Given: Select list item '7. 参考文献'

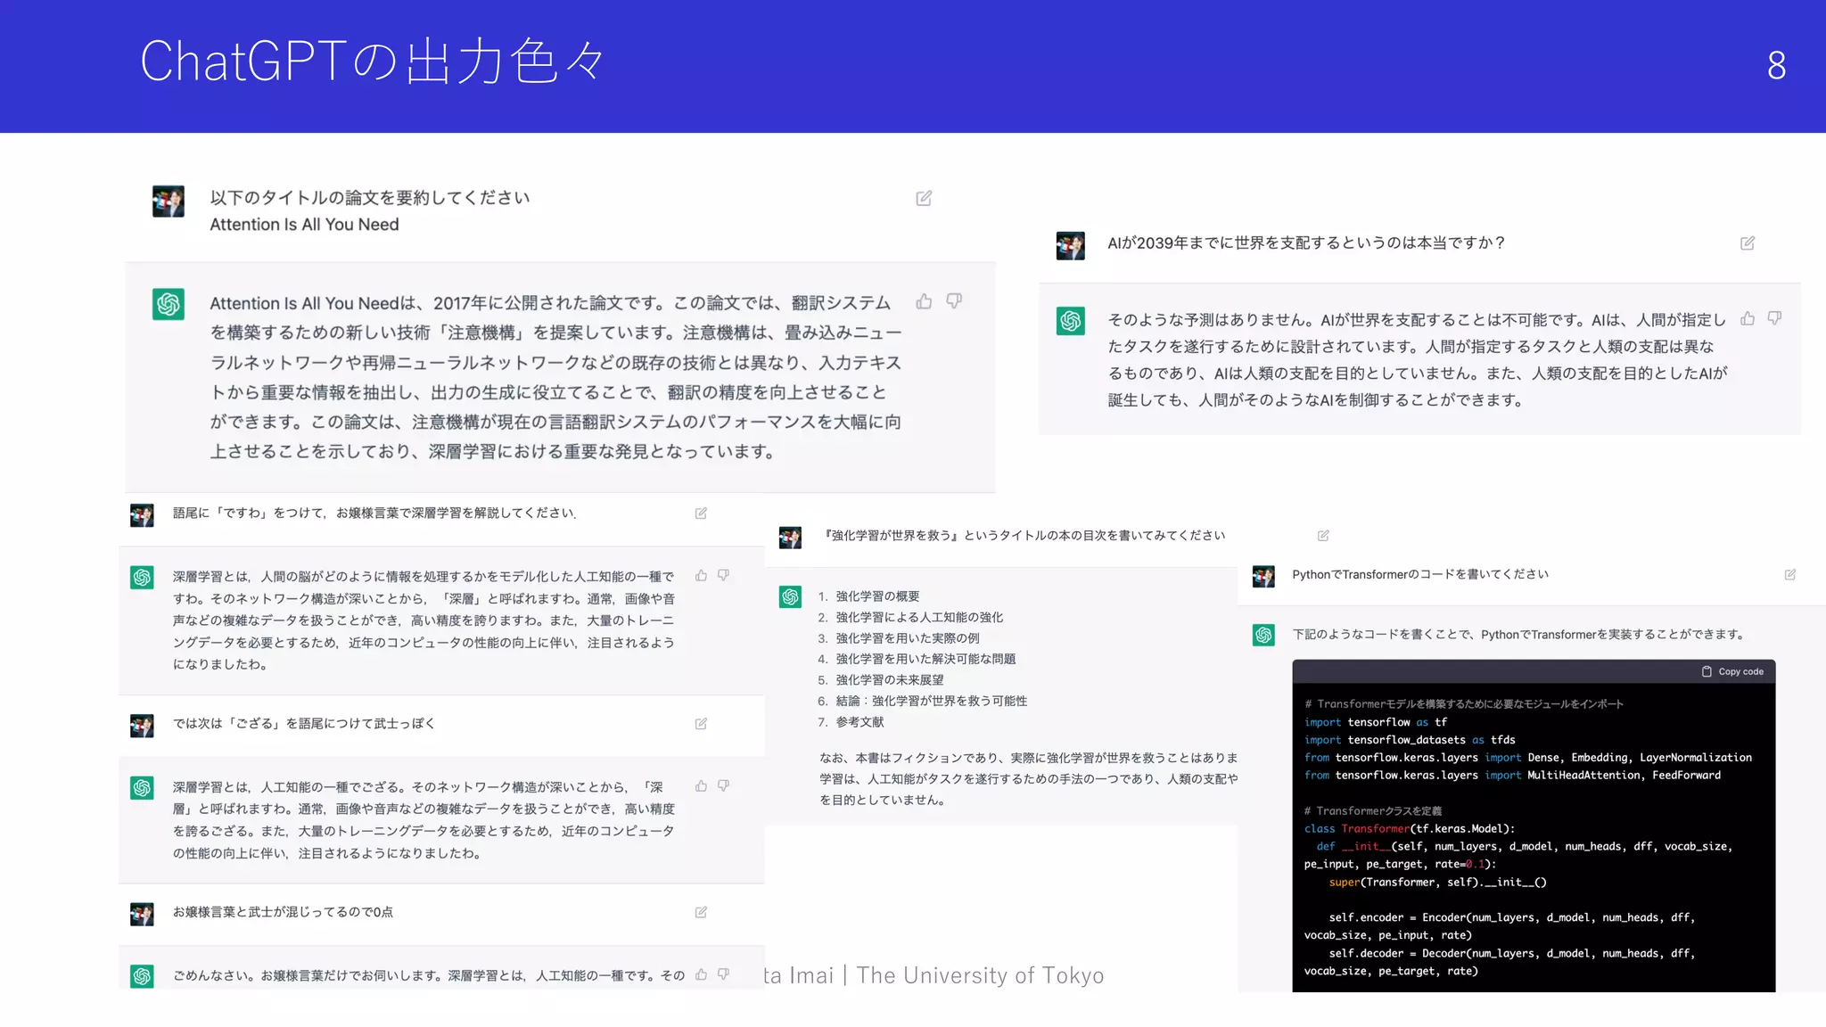Looking at the screenshot, I should [851, 722].
